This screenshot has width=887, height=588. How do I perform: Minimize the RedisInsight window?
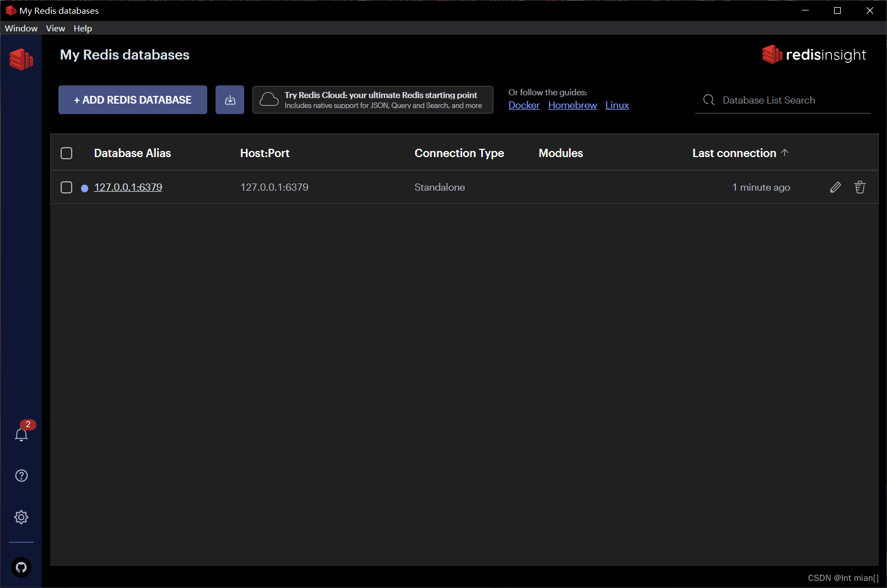[805, 10]
